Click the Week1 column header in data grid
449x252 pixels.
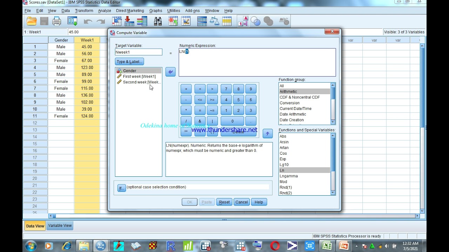[87, 40]
